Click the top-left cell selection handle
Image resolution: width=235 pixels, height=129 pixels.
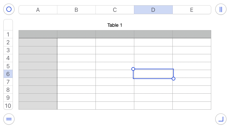click(x=133, y=69)
